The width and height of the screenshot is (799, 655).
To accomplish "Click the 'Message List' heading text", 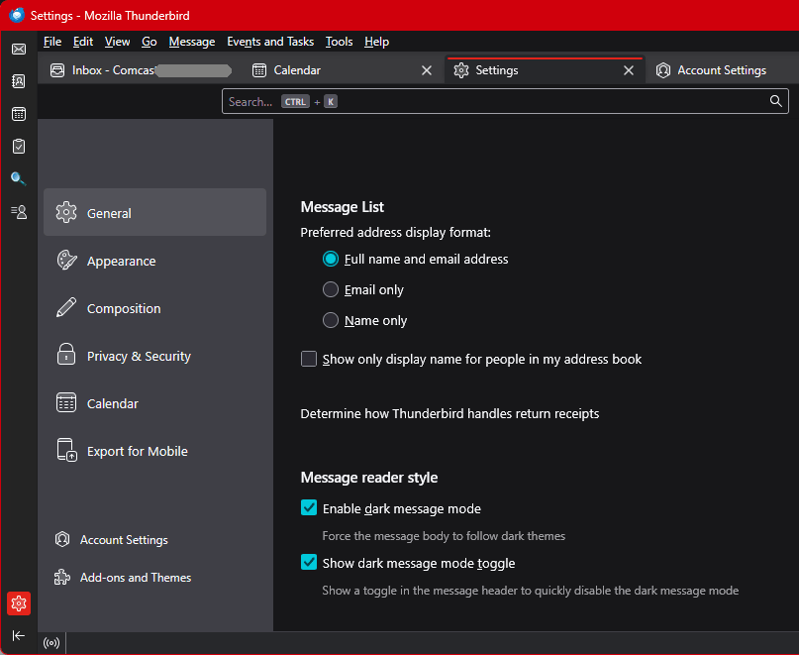I will click(x=343, y=207).
